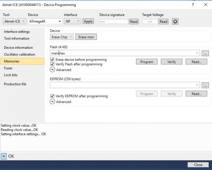Screen dimensions: 212x170
Task: Expand Advanced options under Flash
Action: click(x=53, y=70)
